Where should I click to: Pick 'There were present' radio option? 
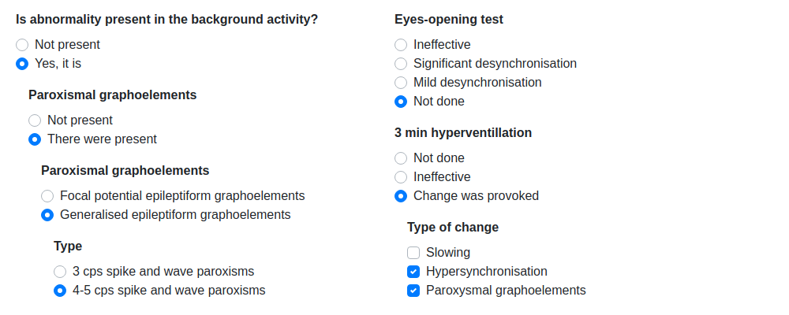point(35,139)
